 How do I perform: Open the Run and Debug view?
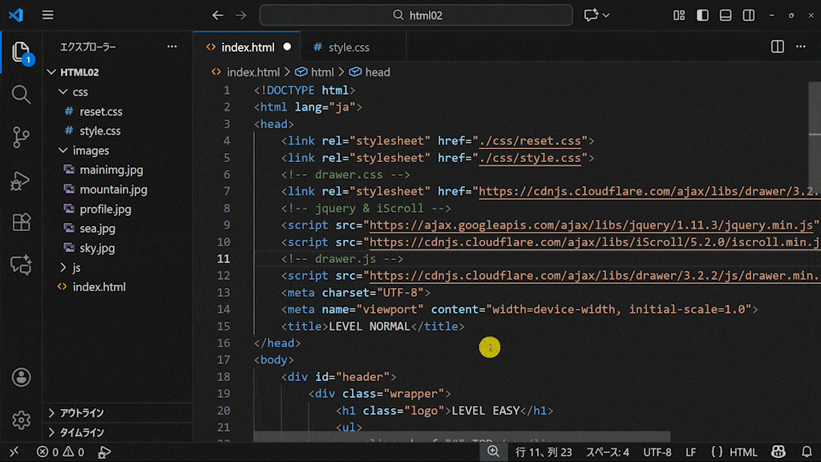[21, 180]
